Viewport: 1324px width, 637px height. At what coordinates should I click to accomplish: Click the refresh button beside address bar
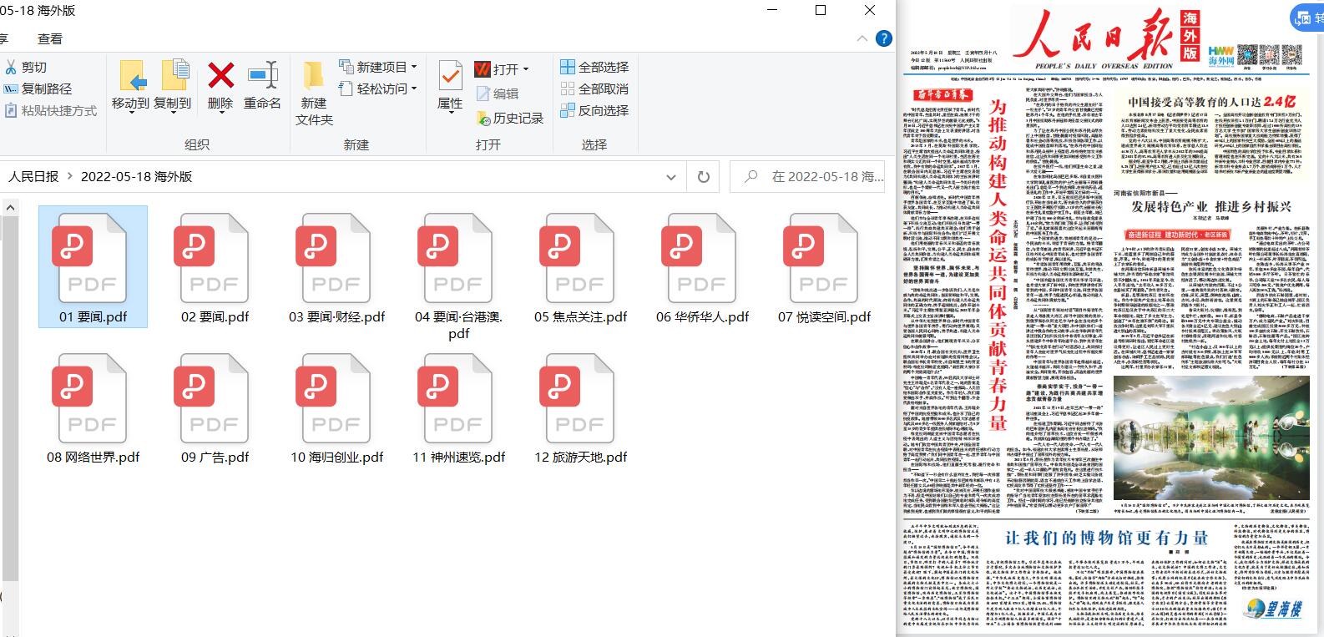[703, 177]
